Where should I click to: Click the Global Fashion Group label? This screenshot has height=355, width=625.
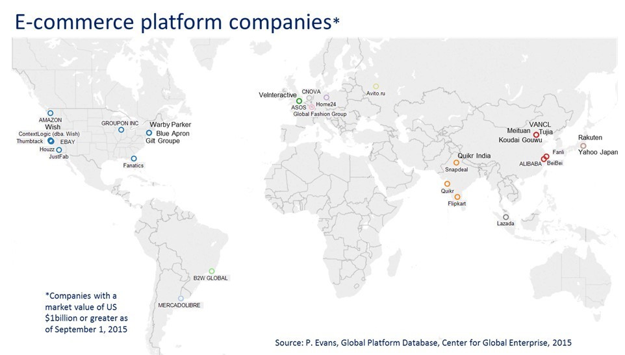(x=320, y=114)
